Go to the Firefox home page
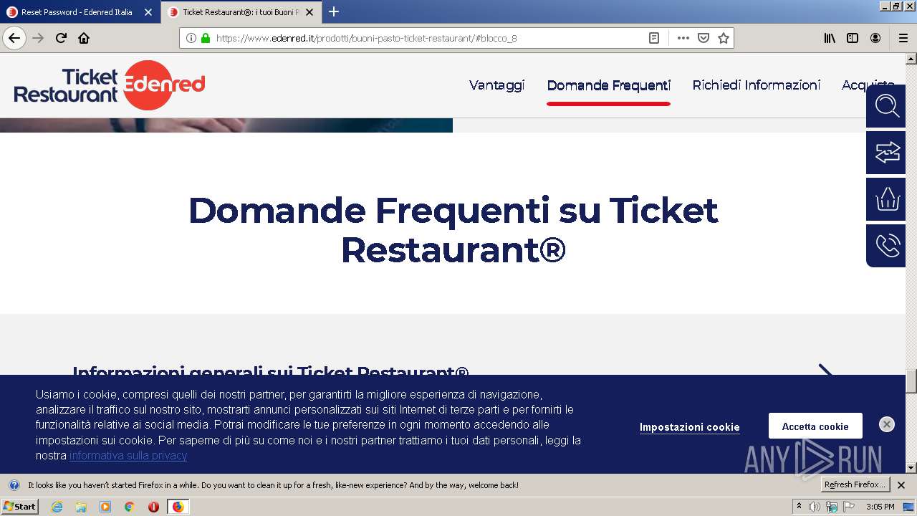Image resolution: width=917 pixels, height=516 pixels. 84,38
